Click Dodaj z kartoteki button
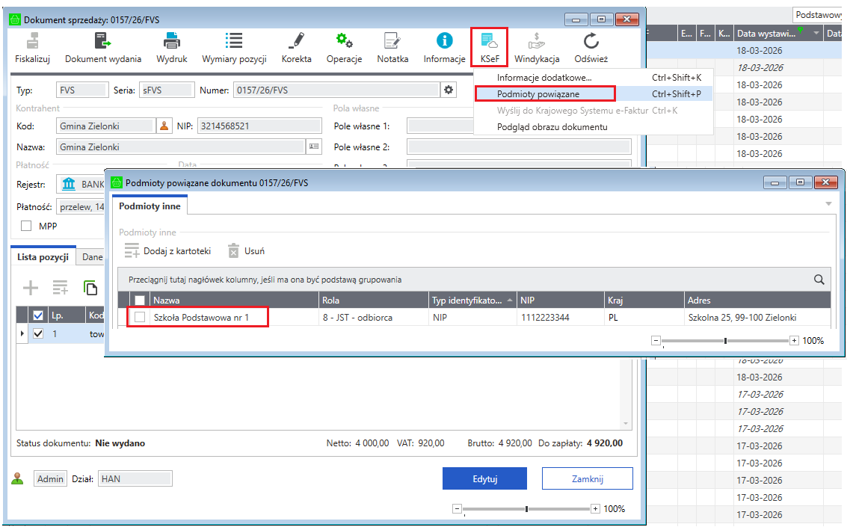 [168, 251]
